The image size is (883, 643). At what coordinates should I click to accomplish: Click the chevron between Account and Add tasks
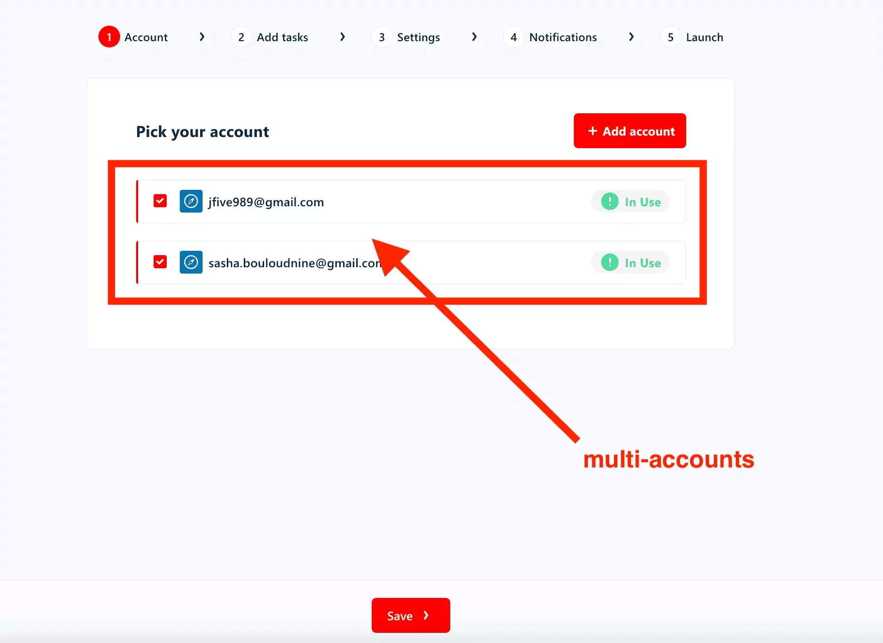[202, 37]
